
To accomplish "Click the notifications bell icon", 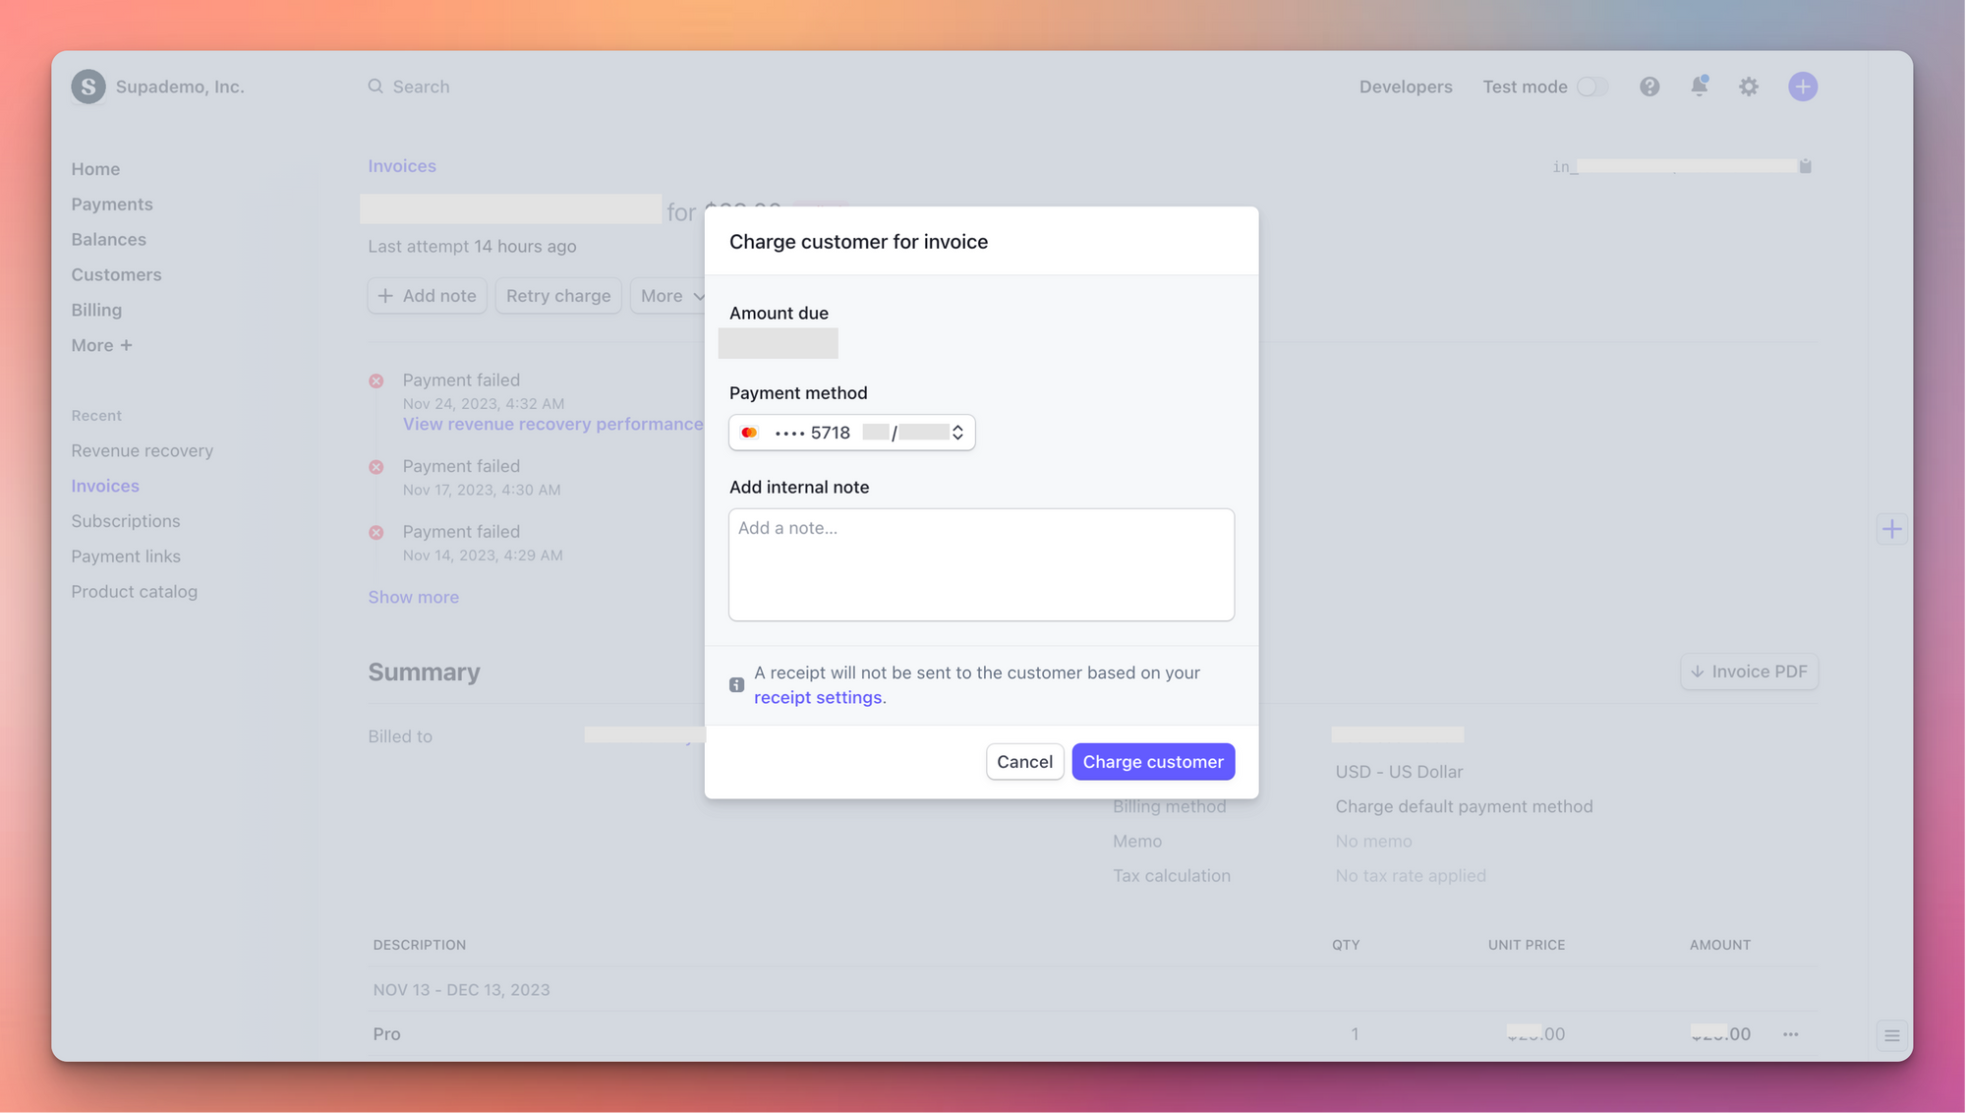I will click(x=1700, y=87).
